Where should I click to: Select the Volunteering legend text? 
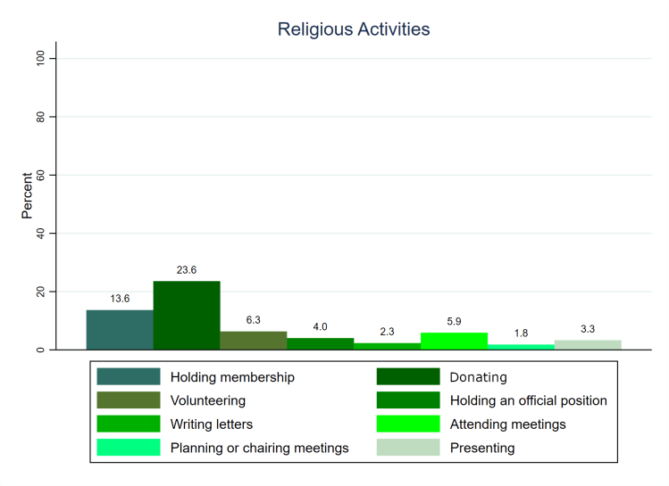pos(207,400)
